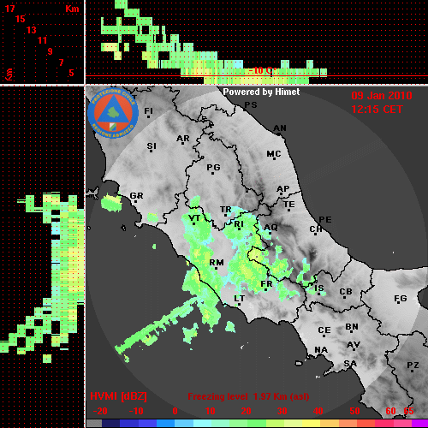Click the 'NA' city label on map
Image resolution: width=428 pixels, height=428 pixels.
click(x=321, y=350)
